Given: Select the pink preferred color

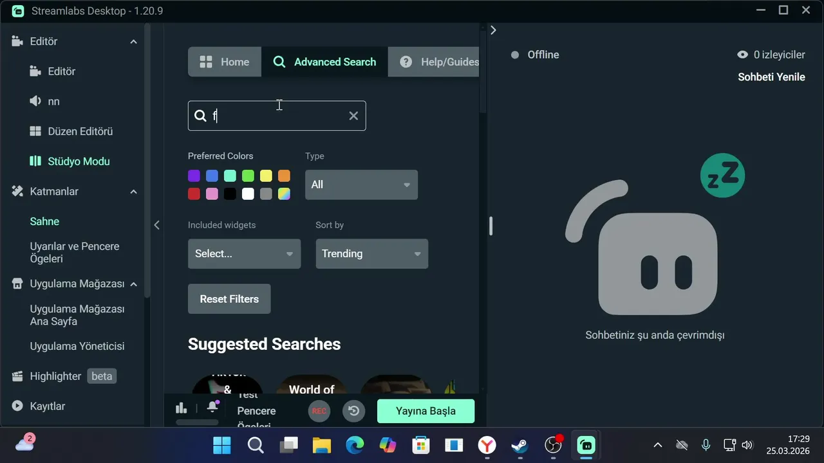Looking at the screenshot, I should tap(212, 194).
